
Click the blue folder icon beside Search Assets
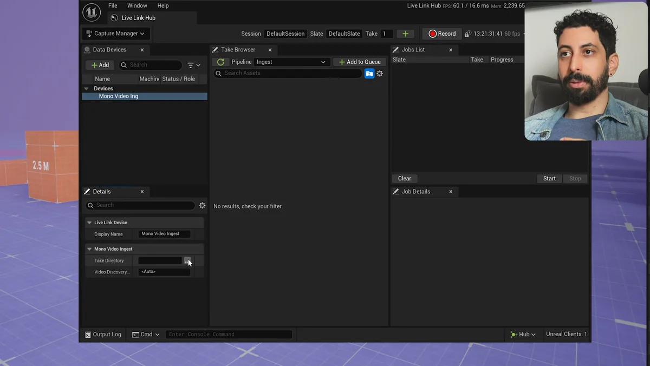pos(369,74)
